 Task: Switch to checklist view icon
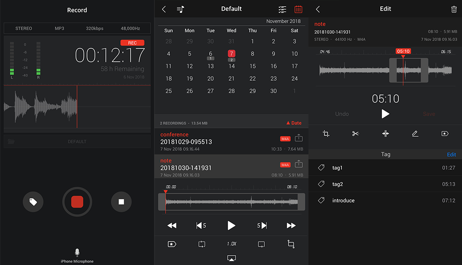point(282,9)
